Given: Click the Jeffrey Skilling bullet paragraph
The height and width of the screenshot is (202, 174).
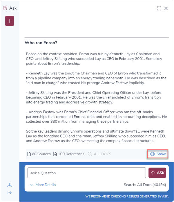Looking at the screenshot, I should (96, 97).
